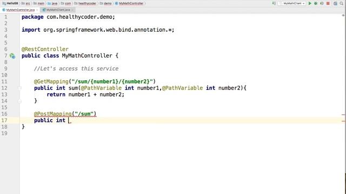Viewport: 346px width, 194px height.
Task: Open the MyMathClient run configuration dropdown
Action: pos(292,3)
